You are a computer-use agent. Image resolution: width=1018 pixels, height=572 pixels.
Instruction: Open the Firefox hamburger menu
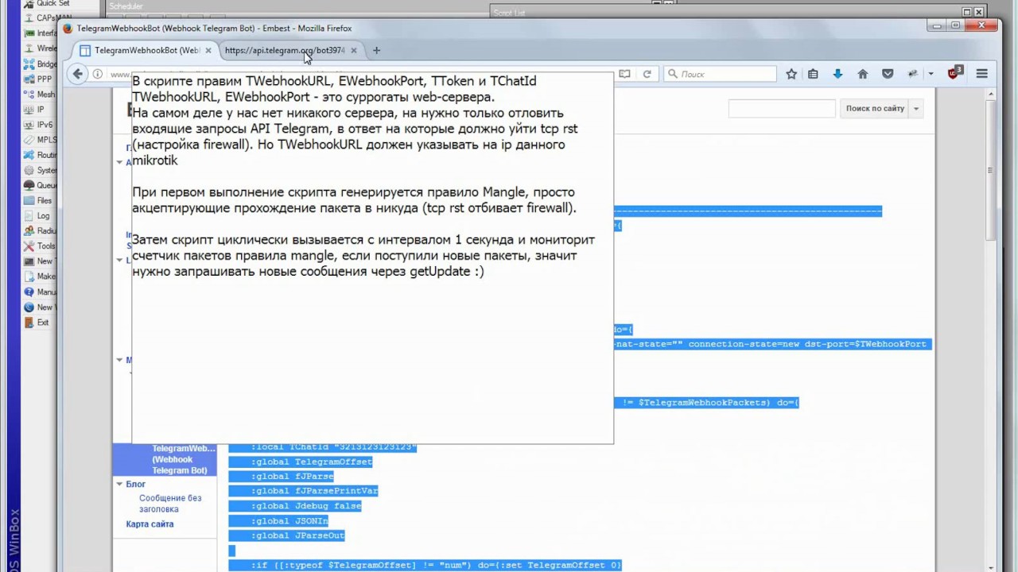tap(982, 74)
